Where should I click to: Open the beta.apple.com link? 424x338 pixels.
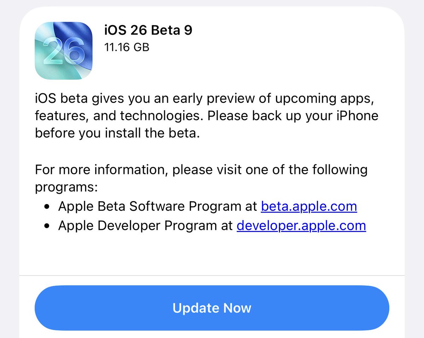point(309,206)
